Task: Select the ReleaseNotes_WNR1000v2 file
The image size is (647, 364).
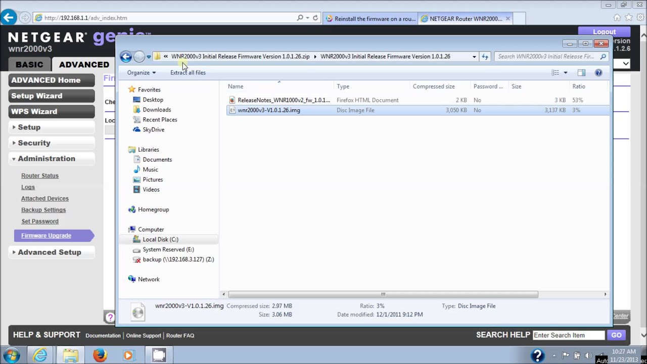Action: (284, 100)
